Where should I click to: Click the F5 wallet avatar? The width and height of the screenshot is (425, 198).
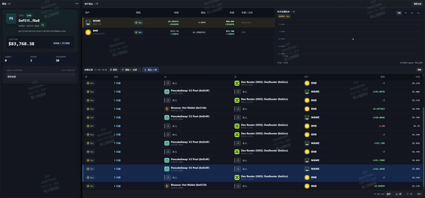click(11, 18)
